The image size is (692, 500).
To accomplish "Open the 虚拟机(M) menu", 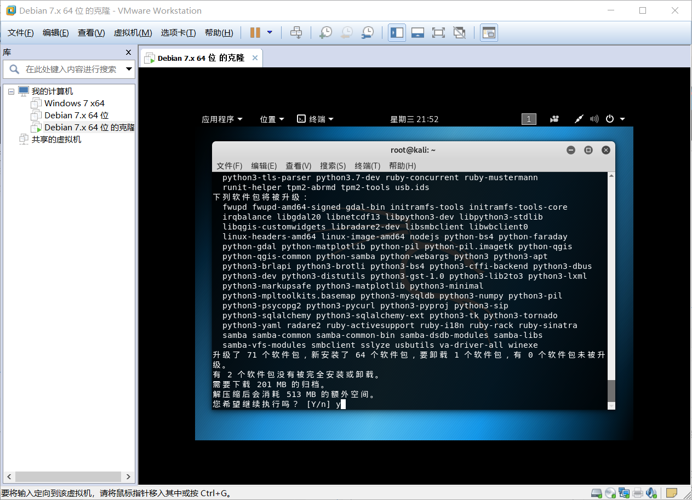I will (133, 33).
